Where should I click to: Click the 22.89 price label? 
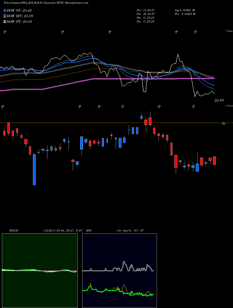point(219,101)
